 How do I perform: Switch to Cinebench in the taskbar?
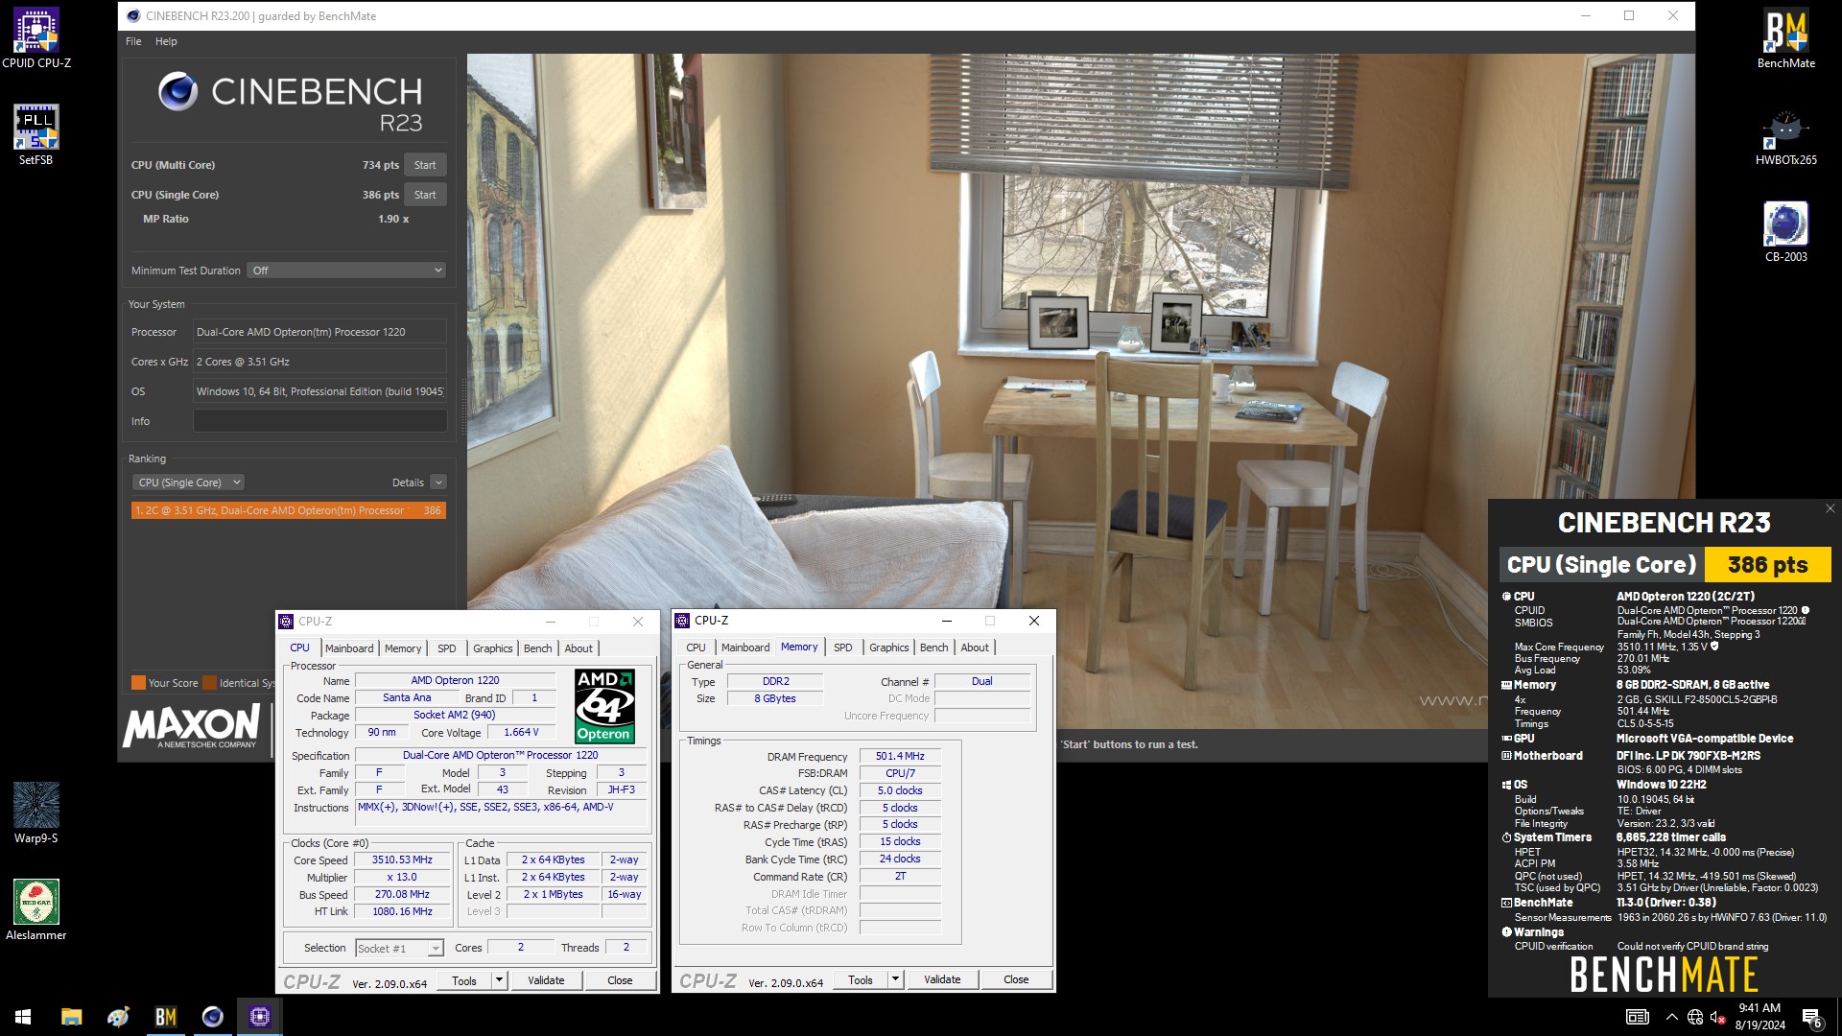pyautogui.click(x=212, y=1017)
